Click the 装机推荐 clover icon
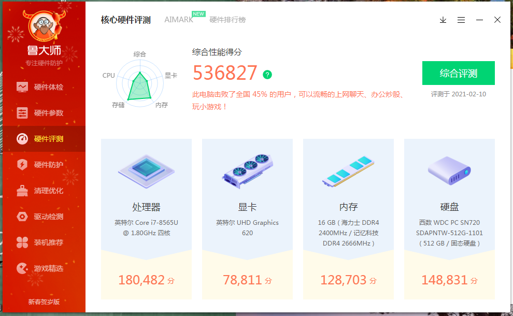This screenshot has height=316, width=513. pyautogui.click(x=22, y=242)
